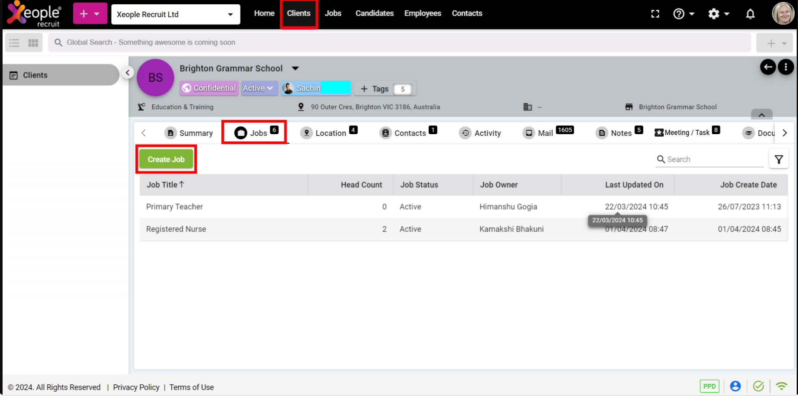This screenshot has width=798, height=396.
Task: Open the Summary tab
Action: click(189, 133)
